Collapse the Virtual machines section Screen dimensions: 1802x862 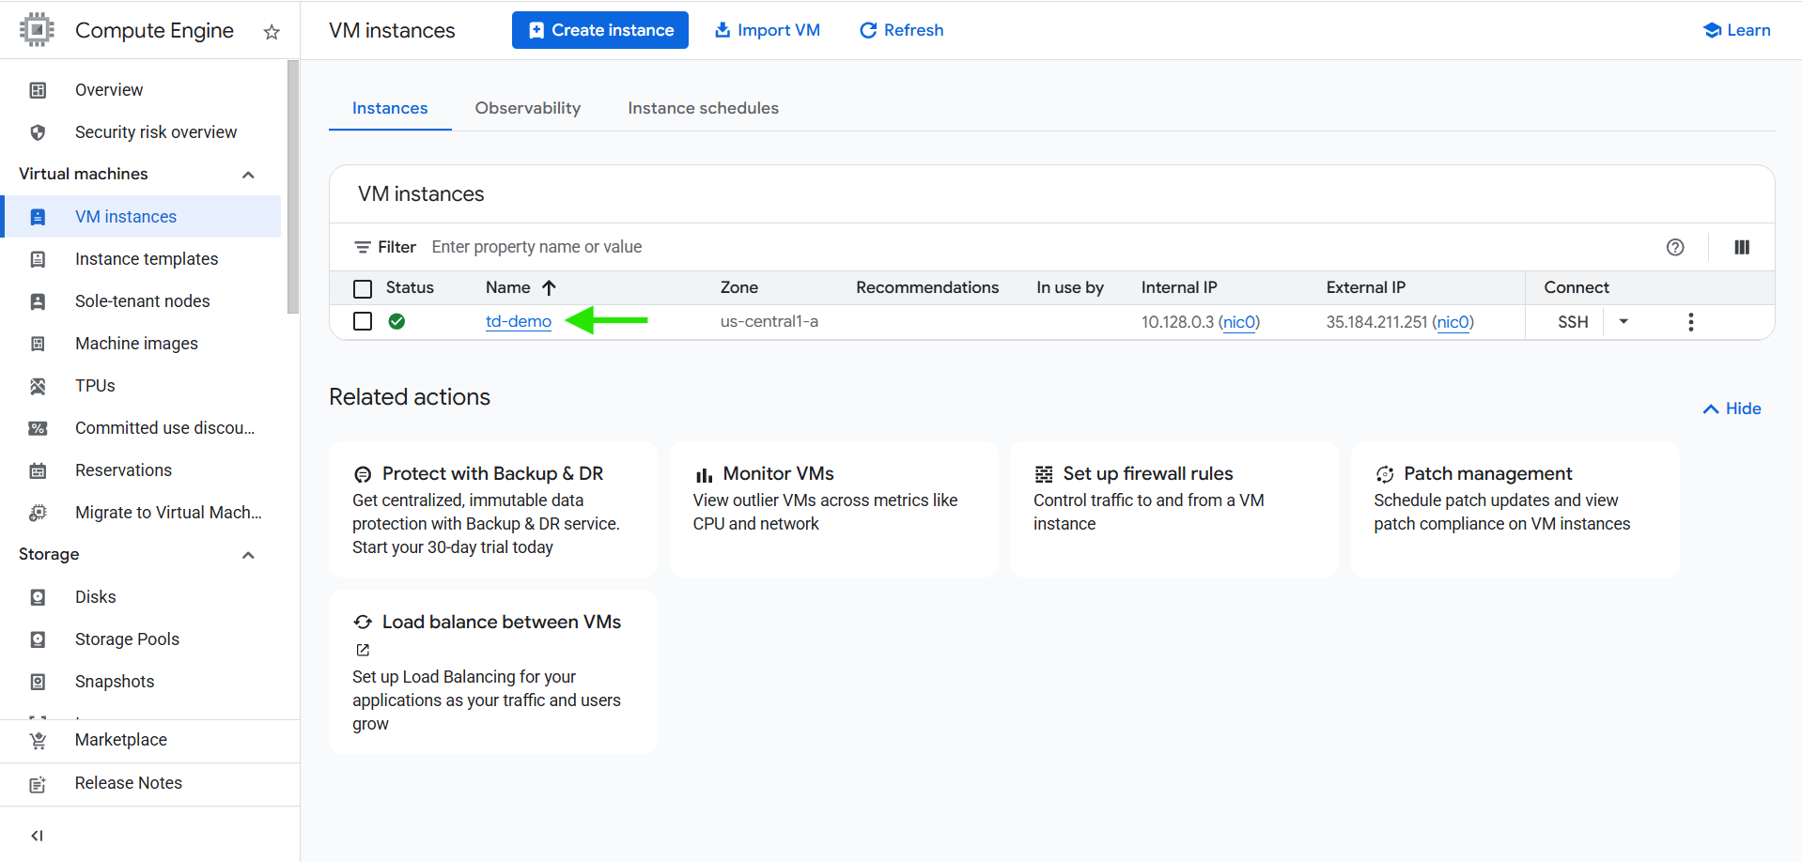point(248,175)
